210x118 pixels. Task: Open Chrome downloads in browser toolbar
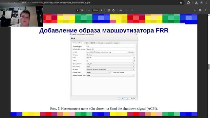point(196,3)
